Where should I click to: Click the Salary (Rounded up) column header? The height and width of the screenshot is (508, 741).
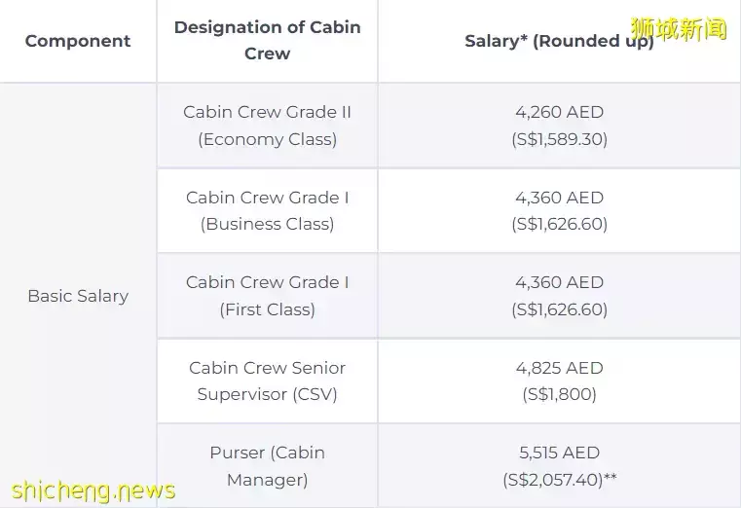pyautogui.click(x=558, y=41)
